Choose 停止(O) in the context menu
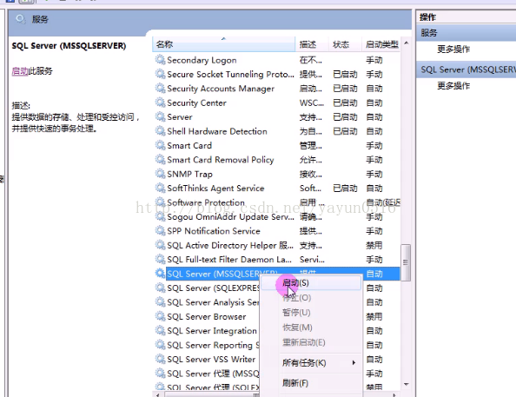Screen dimensions: 516x397 (310, 298)
